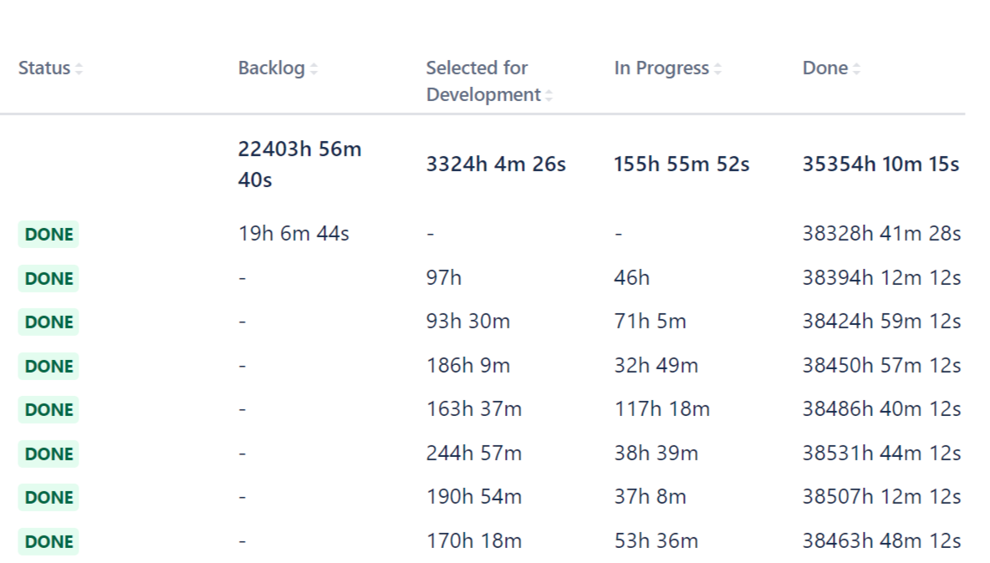The image size is (990, 563).
Task: Click the Done total 35354h 10m 15s
Action: pos(880,165)
